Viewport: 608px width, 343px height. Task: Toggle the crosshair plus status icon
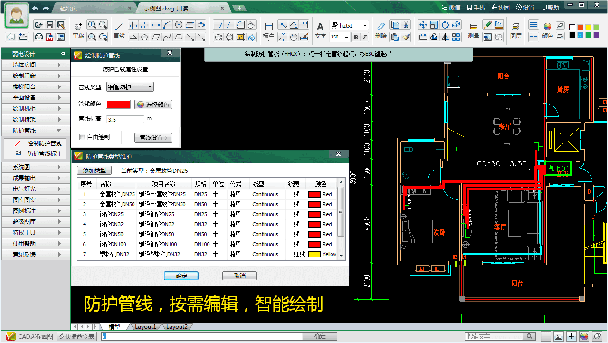(x=571, y=336)
